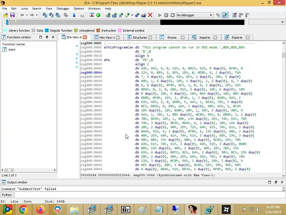Click the delete watch X icon
Viewport: 286px width, 215px height.
click(247, 15)
